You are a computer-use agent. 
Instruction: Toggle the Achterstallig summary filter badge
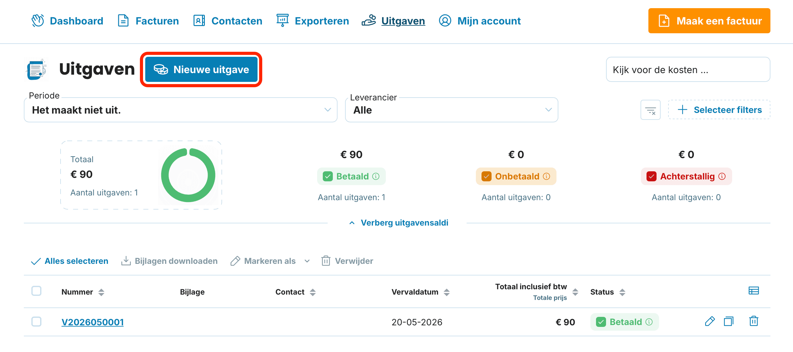tap(686, 176)
